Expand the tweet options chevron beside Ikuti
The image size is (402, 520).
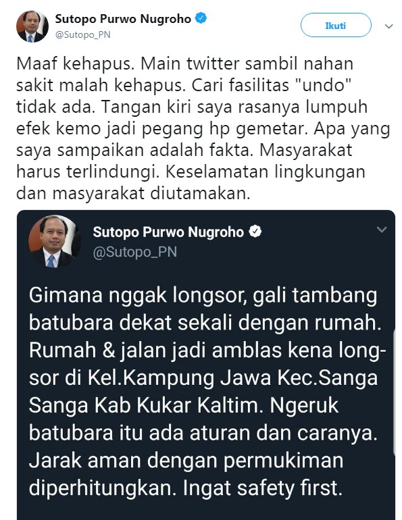388,26
